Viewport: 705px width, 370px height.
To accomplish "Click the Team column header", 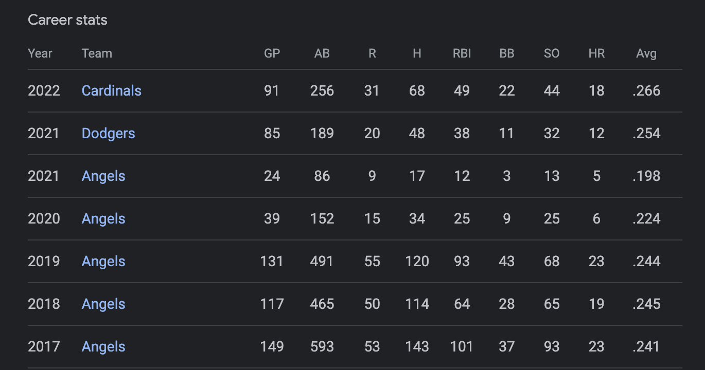I will tap(97, 53).
